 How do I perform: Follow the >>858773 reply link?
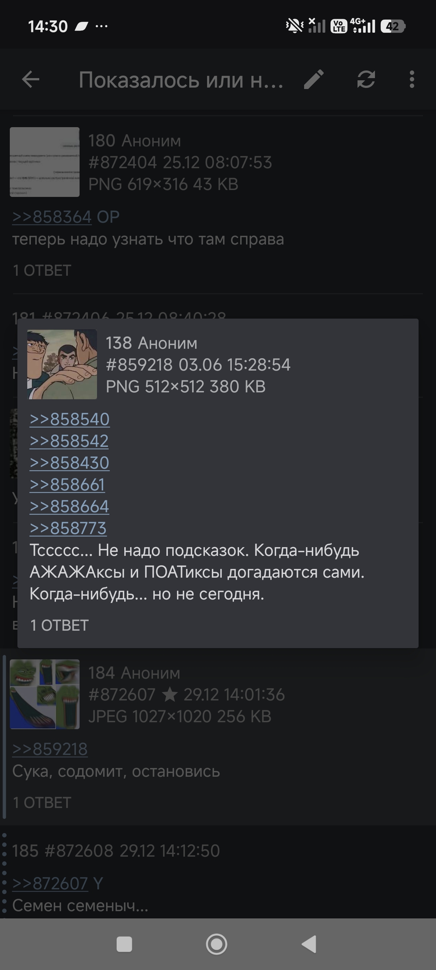click(68, 528)
